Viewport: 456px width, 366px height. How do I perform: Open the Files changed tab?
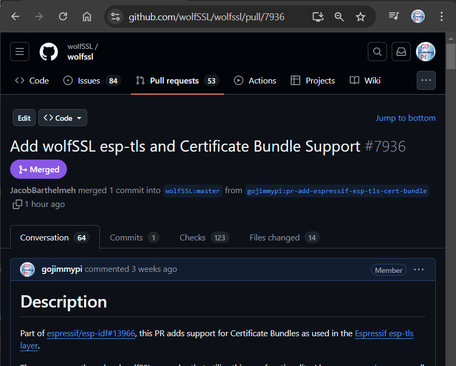pos(284,238)
